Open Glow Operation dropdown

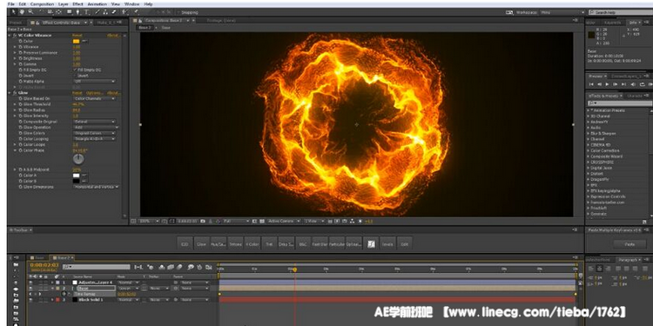(x=96, y=127)
